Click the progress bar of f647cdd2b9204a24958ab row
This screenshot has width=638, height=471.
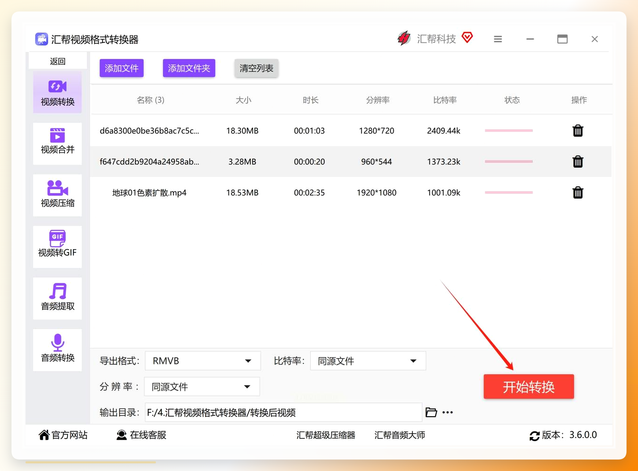[x=509, y=161]
